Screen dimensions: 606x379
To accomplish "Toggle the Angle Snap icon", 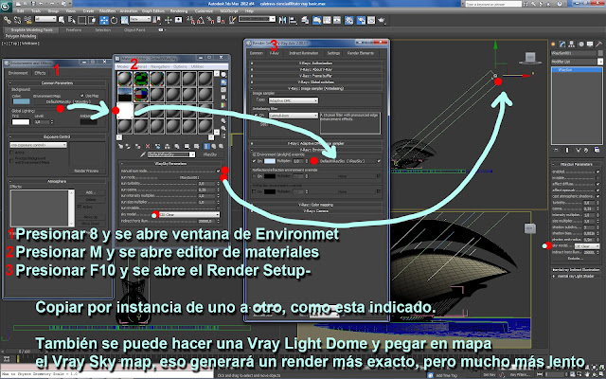I will pos(200,20).
